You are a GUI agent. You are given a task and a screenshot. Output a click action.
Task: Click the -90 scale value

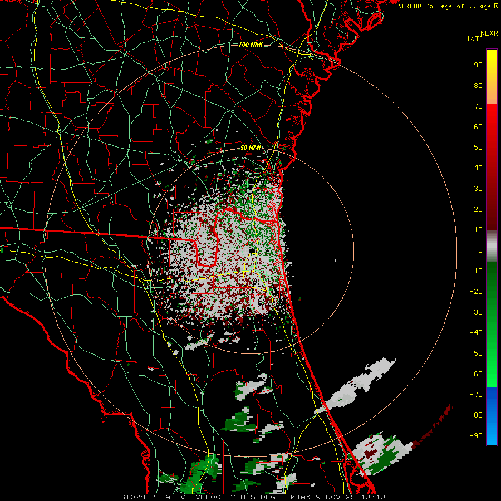pyautogui.click(x=476, y=436)
